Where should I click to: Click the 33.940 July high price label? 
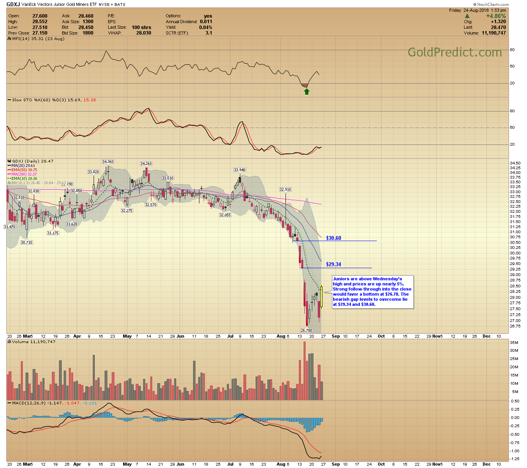[240, 170]
